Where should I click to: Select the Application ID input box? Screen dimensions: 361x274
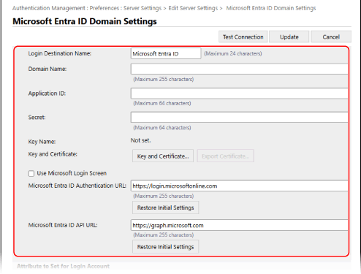[x=239, y=94]
